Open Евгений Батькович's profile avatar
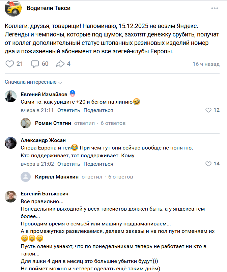 coord(11,196)
